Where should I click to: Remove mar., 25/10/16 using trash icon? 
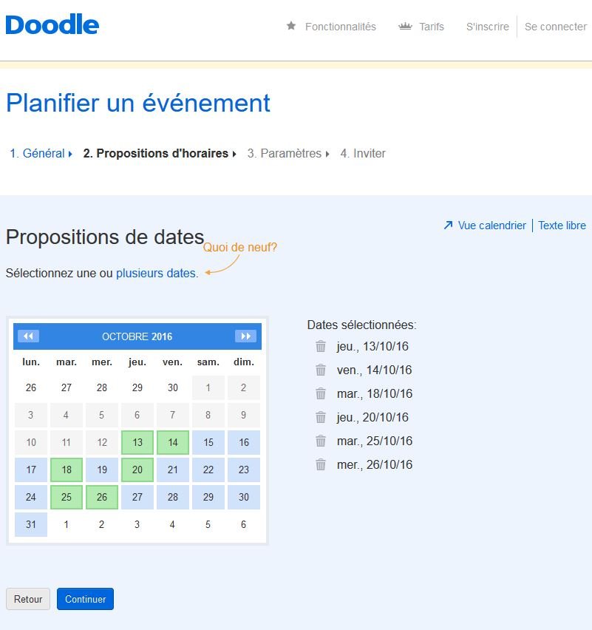pos(321,441)
